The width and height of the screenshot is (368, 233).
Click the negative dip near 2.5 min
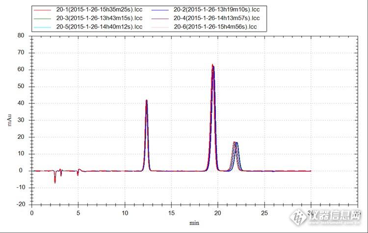point(55,181)
